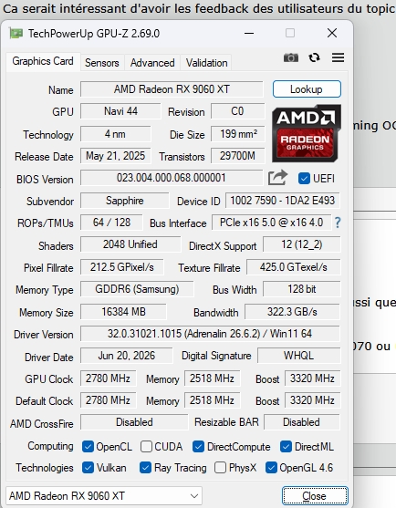Click the Lookup button
This screenshot has height=508, width=396.
pyautogui.click(x=307, y=89)
